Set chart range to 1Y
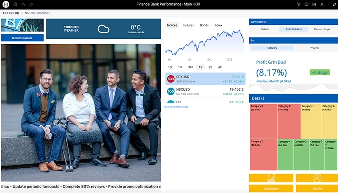338x193 pixels. click(200, 67)
